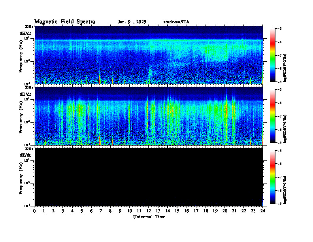Click hour '3' on the time axis
This screenshot has height=242, width=313.
coord(63,211)
